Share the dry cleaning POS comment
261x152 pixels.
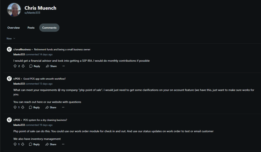pyautogui.click(x=51, y=144)
